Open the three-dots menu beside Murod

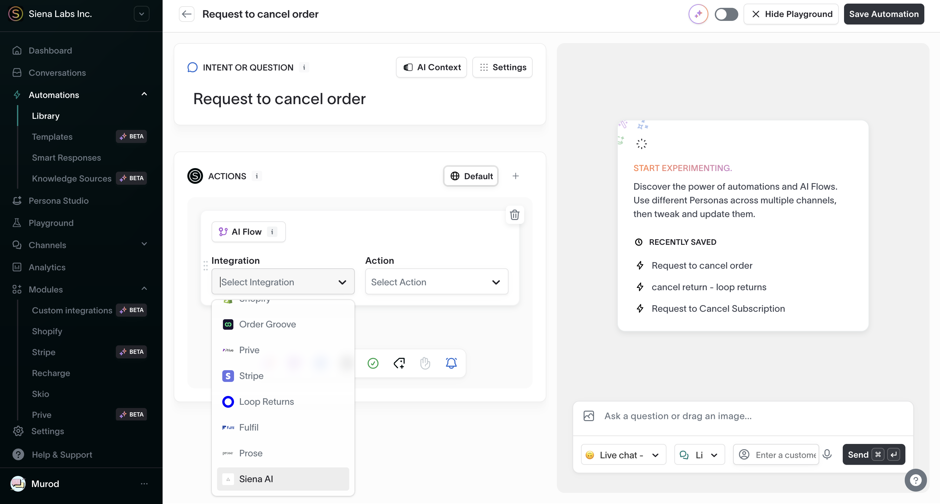(x=144, y=483)
